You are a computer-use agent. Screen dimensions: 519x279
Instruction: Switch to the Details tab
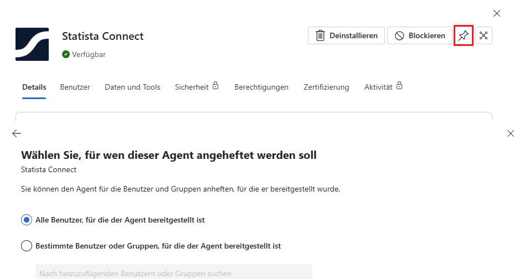[34, 87]
